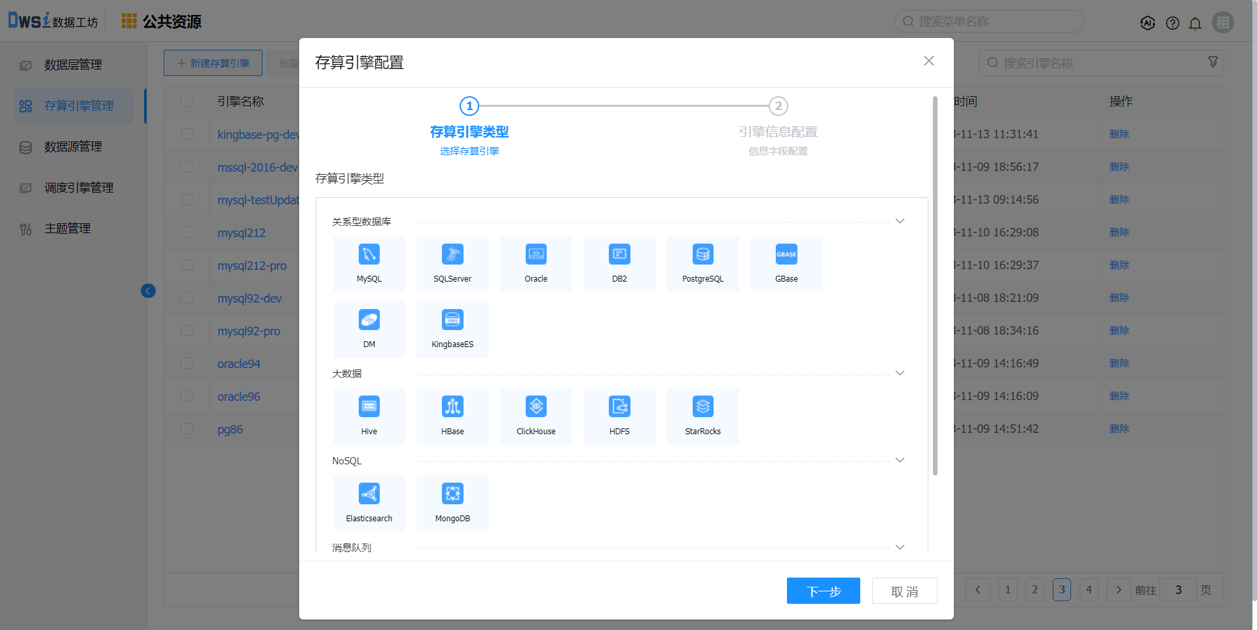Choose the Oracle engine type
The height and width of the screenshot is (630, 1257).
536,255
